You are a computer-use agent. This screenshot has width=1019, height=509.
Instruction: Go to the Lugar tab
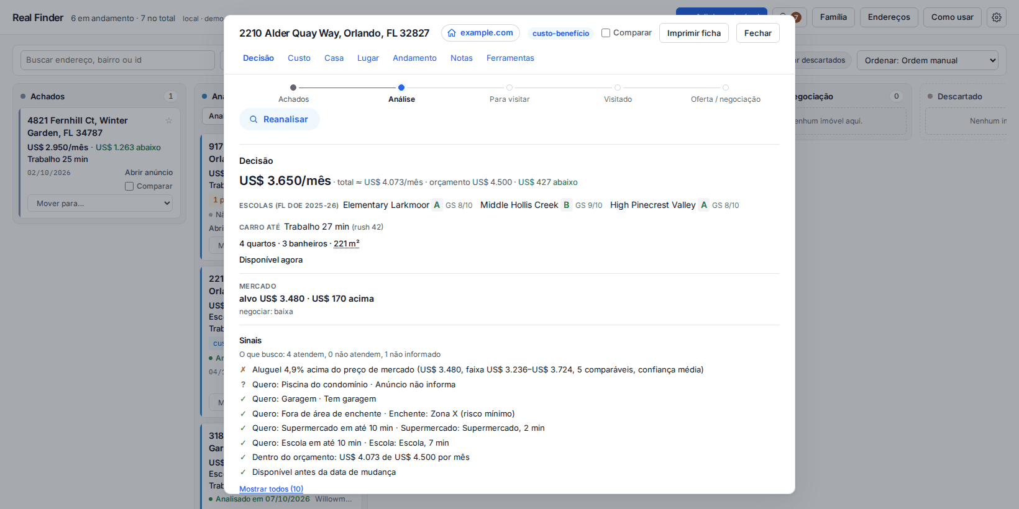pyautogui.click(x=368, y=58)
